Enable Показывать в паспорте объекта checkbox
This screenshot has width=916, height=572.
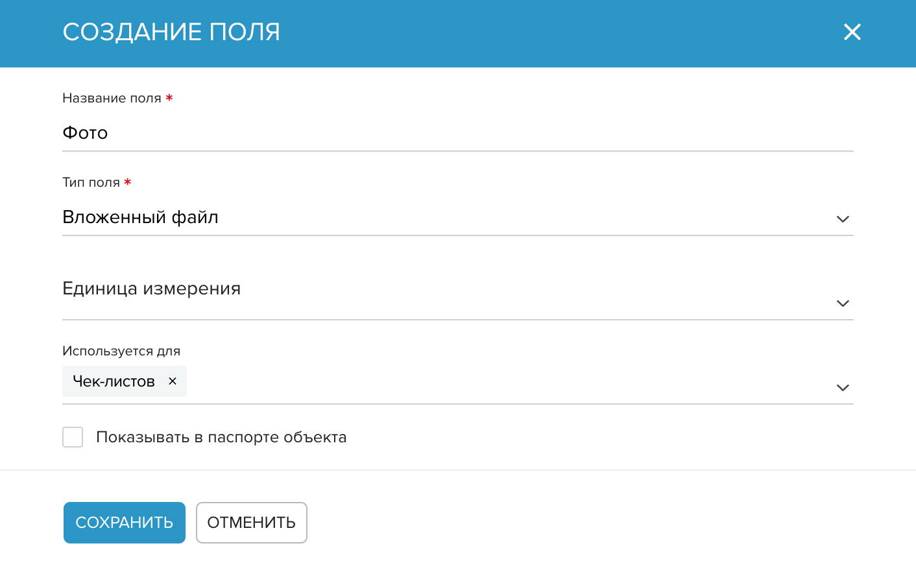pyautogui.click(x=73, y=437)
